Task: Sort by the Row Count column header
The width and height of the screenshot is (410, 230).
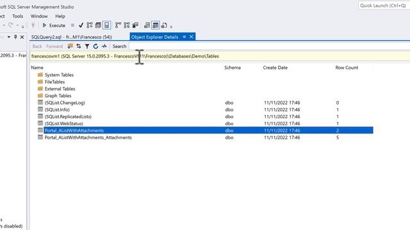Action: point(347,68)
